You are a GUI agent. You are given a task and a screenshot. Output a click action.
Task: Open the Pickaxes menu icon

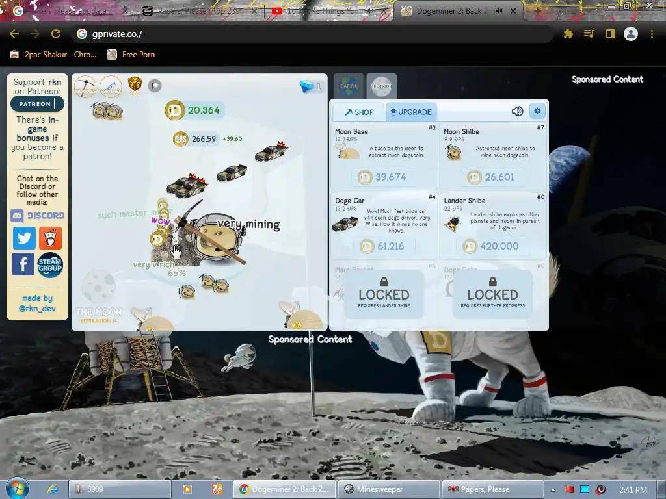85,86
